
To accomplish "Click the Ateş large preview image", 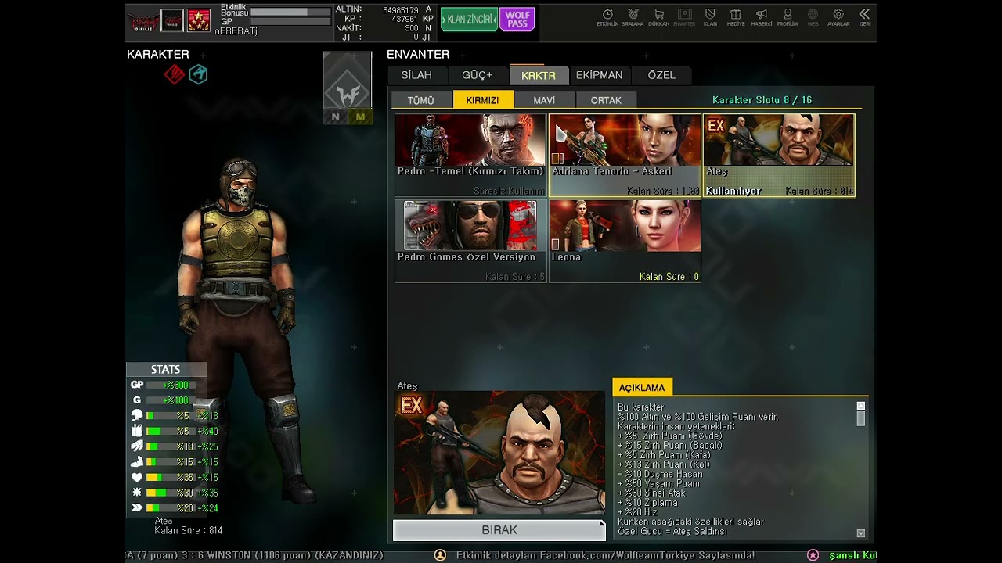I will (499, 454).
